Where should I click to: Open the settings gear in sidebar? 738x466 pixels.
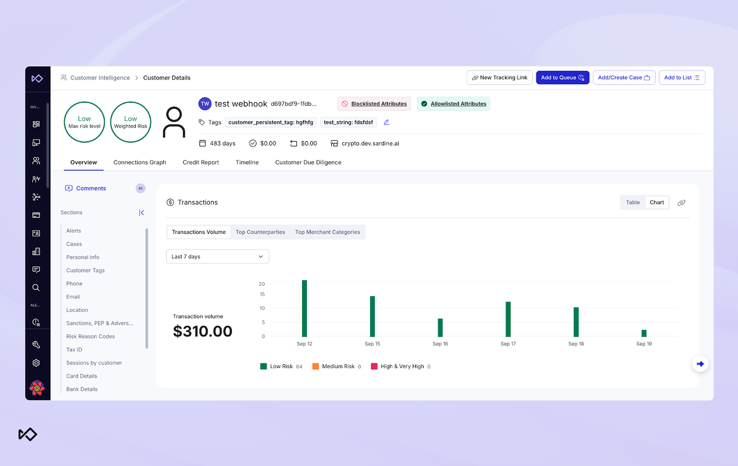click(36, 363)
